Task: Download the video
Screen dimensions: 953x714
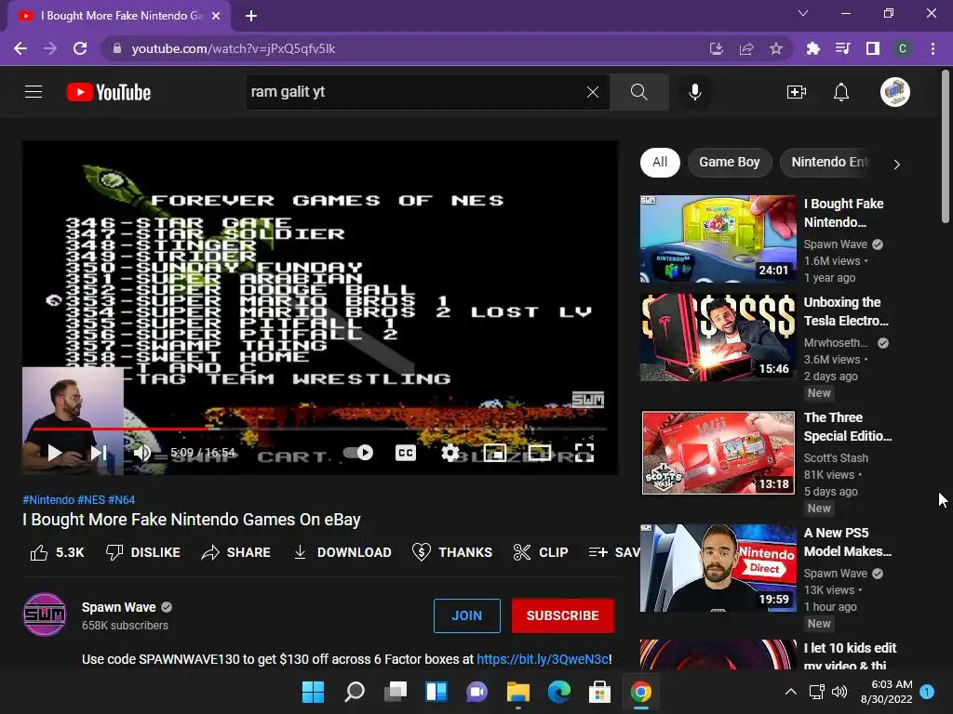Action: click(x=342, y=552)
